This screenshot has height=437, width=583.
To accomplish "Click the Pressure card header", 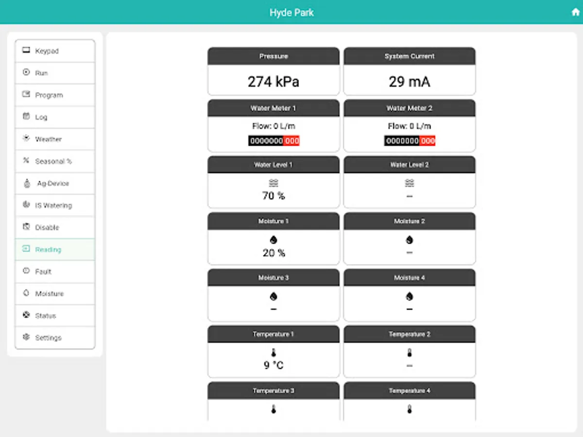I will [273, 56].
